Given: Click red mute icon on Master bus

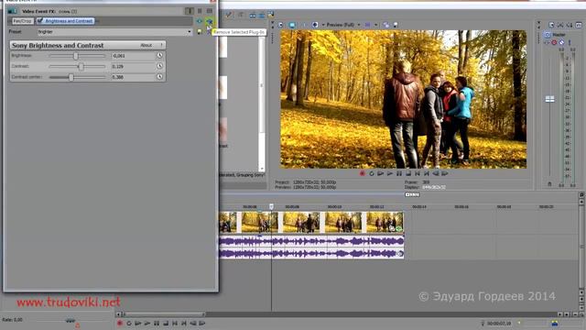Looking at the screenshot, I should (554, 43).
